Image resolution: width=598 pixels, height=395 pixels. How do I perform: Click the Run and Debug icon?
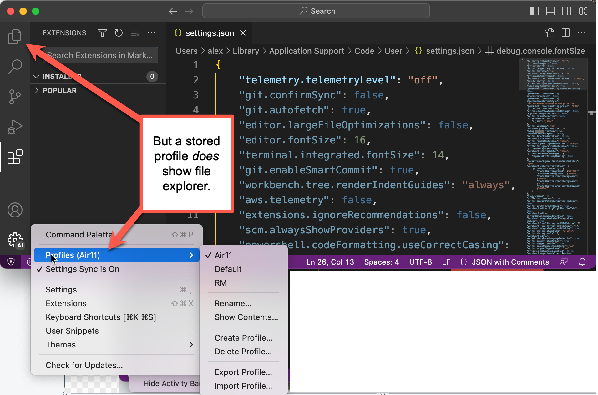[15, 127]
